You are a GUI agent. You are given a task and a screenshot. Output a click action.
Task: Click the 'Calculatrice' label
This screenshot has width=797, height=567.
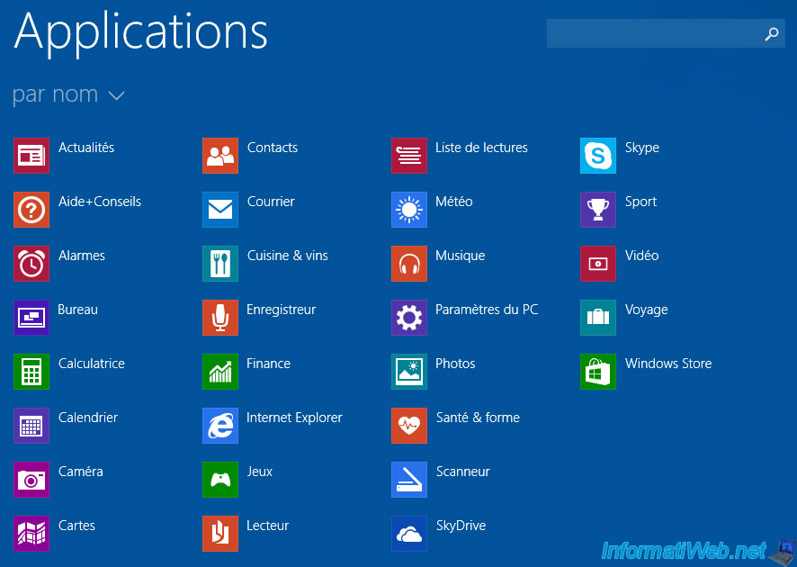pos(92,364)
